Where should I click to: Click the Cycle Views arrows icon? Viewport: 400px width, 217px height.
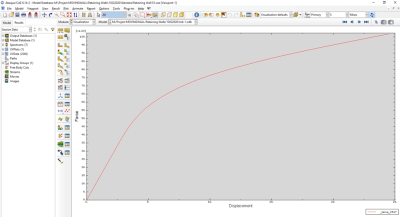75,15
